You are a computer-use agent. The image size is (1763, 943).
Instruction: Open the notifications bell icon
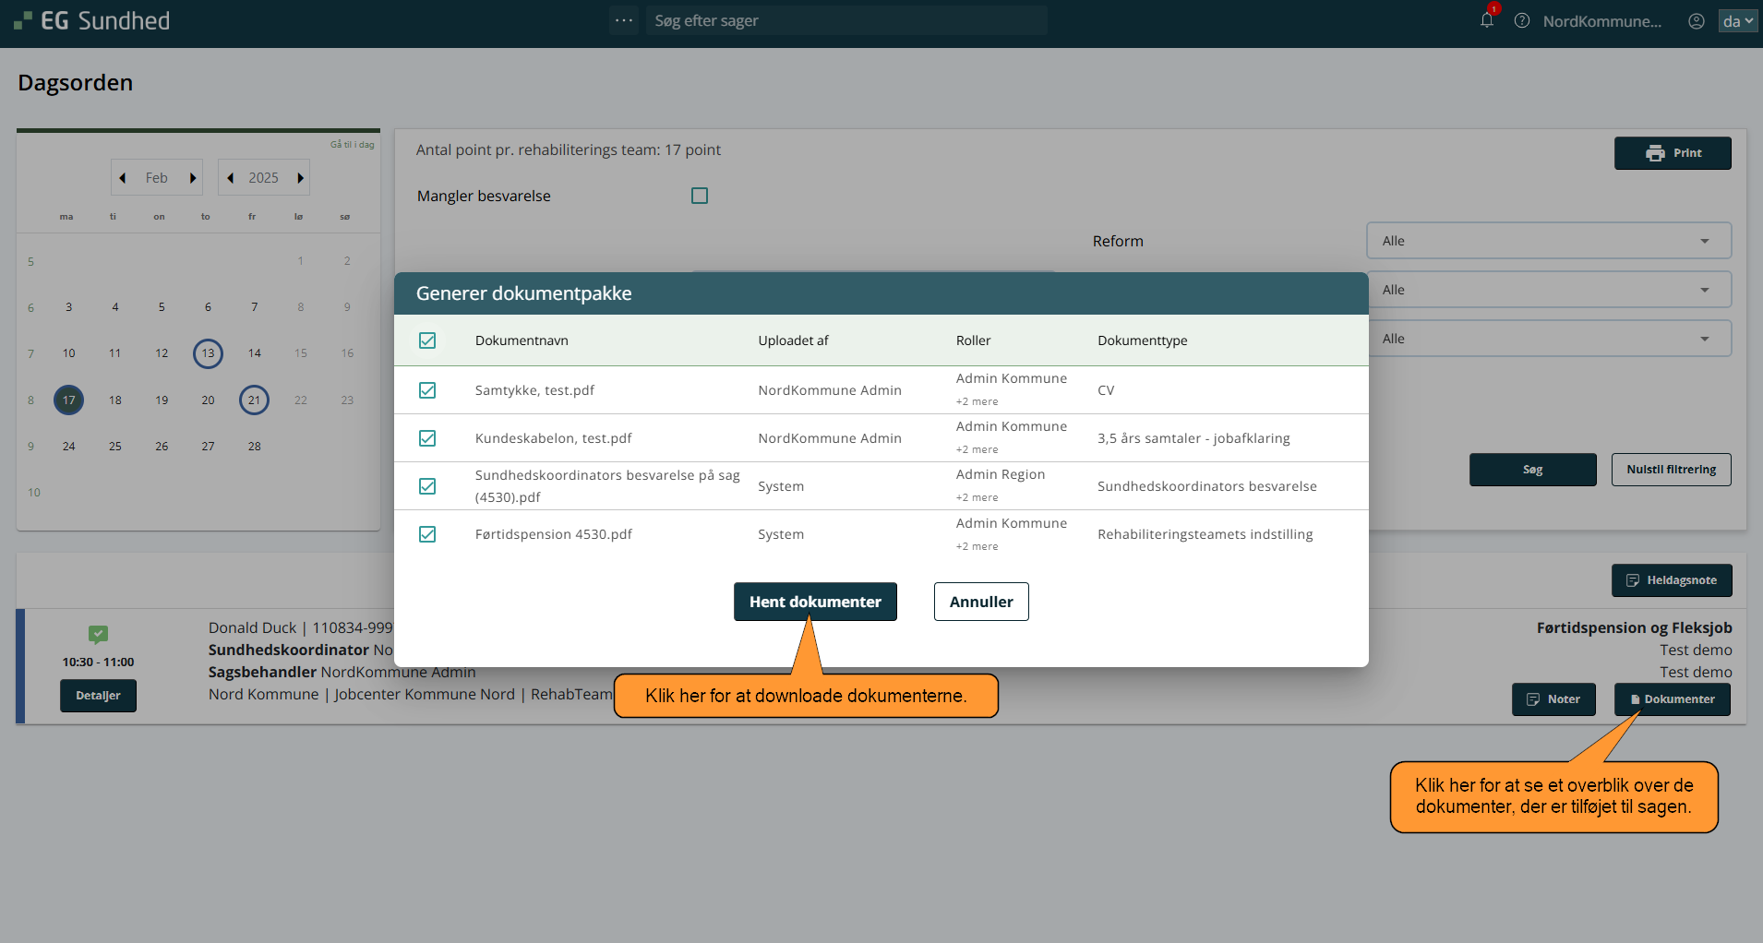[1486, 20]
